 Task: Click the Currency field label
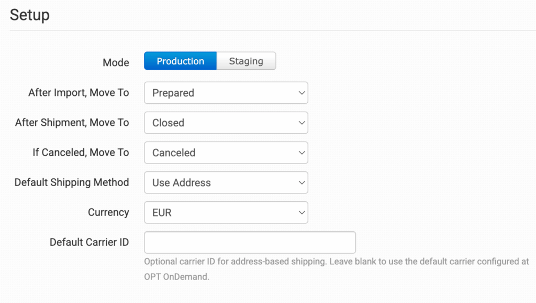[x=108, y=213]
